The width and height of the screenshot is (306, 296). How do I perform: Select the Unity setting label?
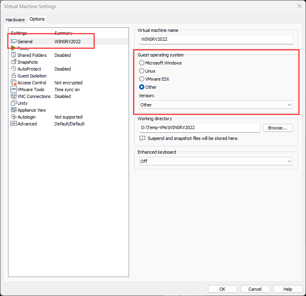(23, 103)
